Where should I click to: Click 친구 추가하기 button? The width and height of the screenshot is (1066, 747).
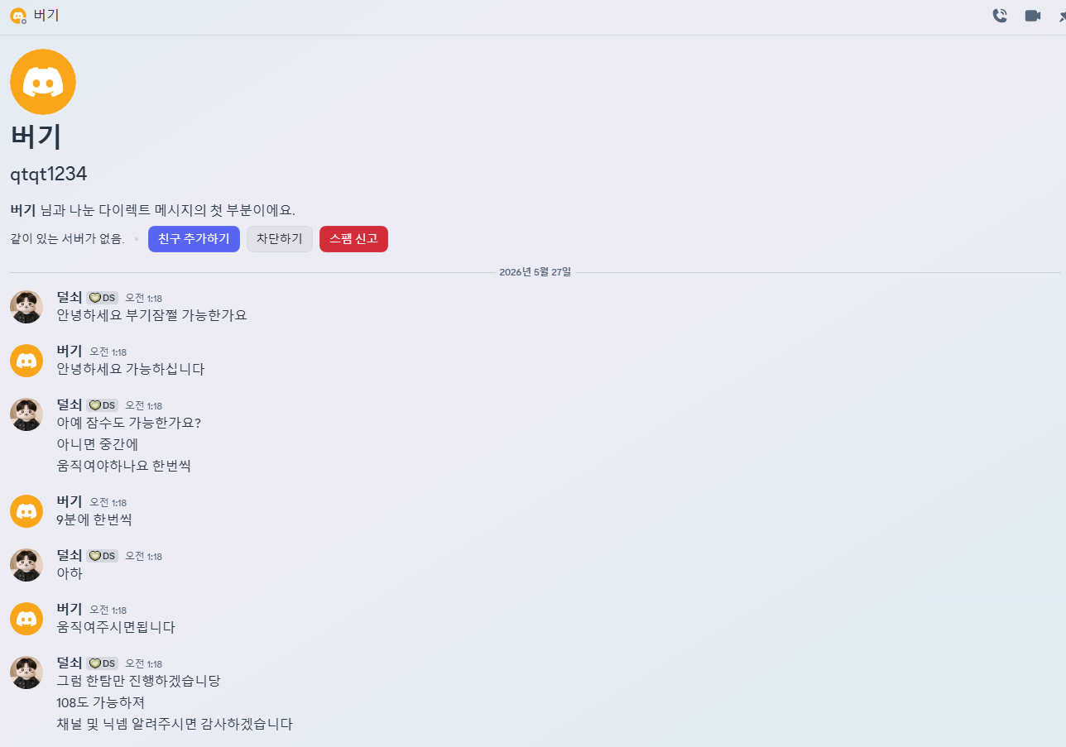(x=194, y=239)
